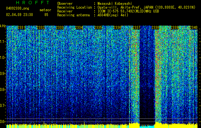Screen dimensions: 201x128
Task: Click the time marker 2334
Action: pyautogui.click(x=79, y=28)
